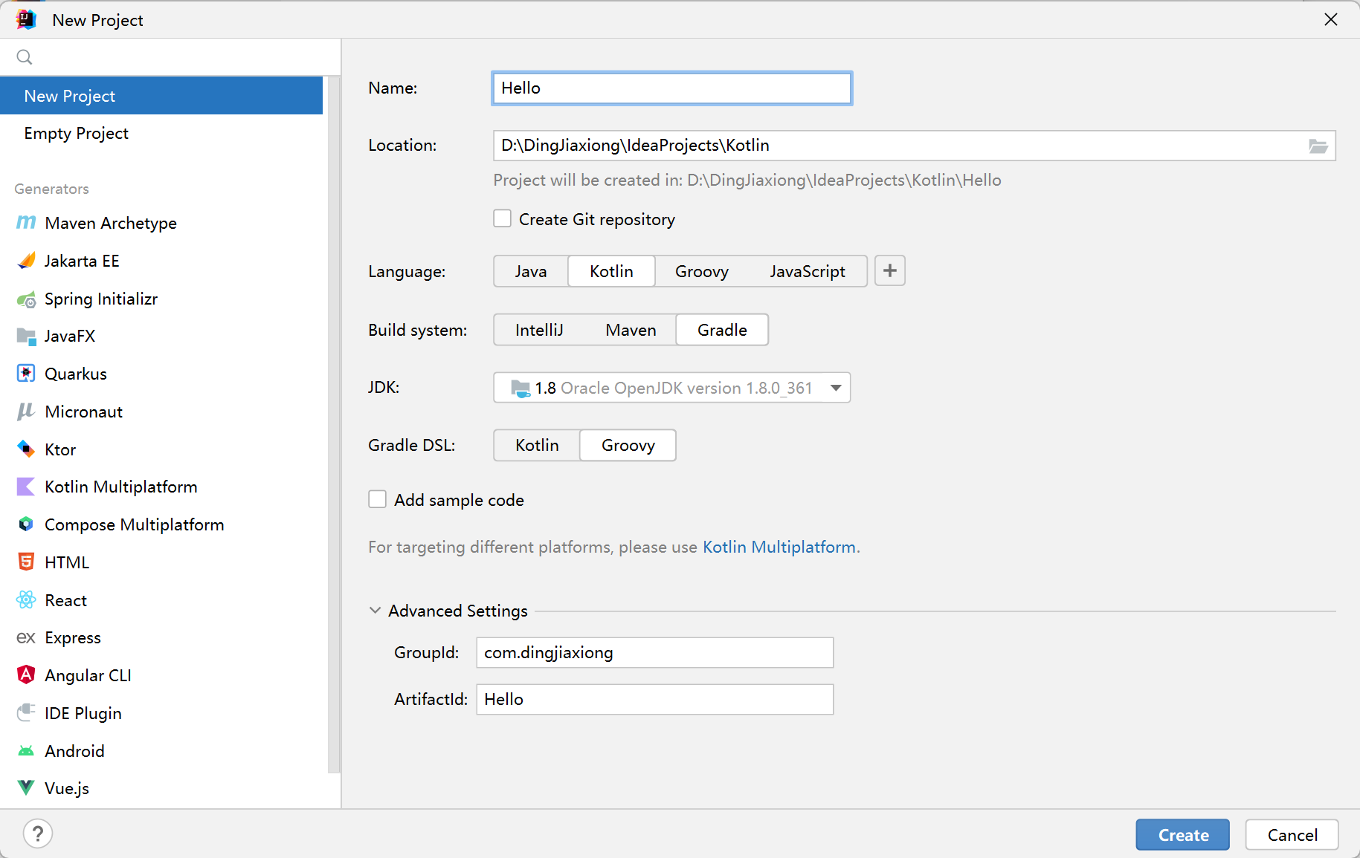Open help with the question mark button

pos(38,833)
